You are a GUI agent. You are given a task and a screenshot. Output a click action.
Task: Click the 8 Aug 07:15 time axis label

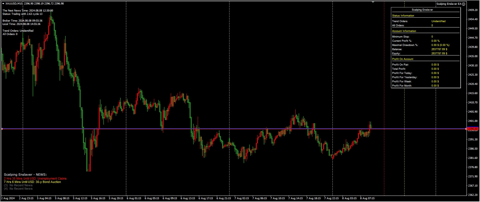pyautogui.click(x=367, y=198)
